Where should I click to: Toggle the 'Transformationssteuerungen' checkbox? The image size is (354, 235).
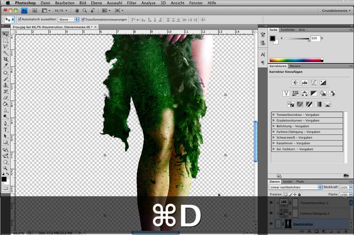pyautogui.click(x=83, y=19)
